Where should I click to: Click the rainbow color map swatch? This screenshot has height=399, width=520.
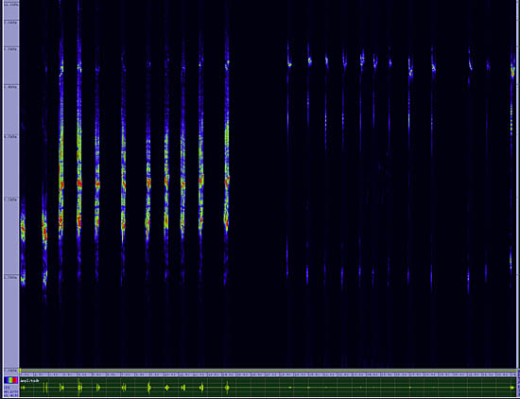[x=11, y=380]
